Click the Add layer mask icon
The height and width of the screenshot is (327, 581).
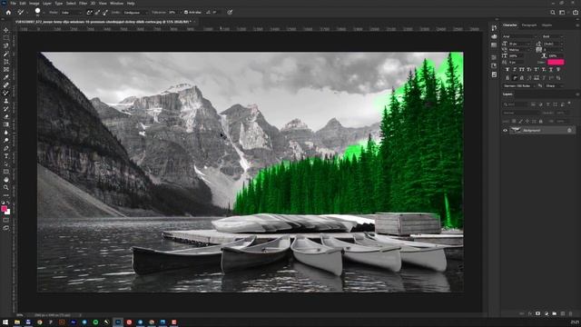coord(538,313)
